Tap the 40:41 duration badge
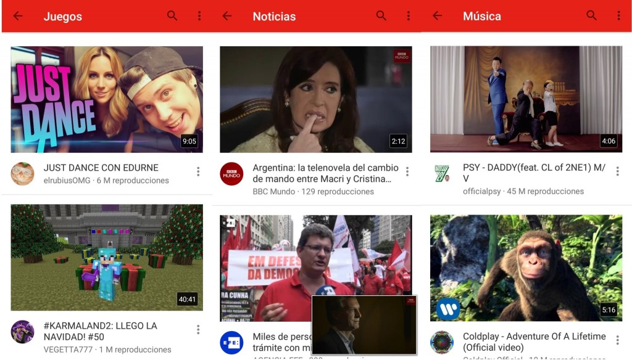Image resolution: width=632 pixels, height=360 pixels. click(x=188, y=299)
